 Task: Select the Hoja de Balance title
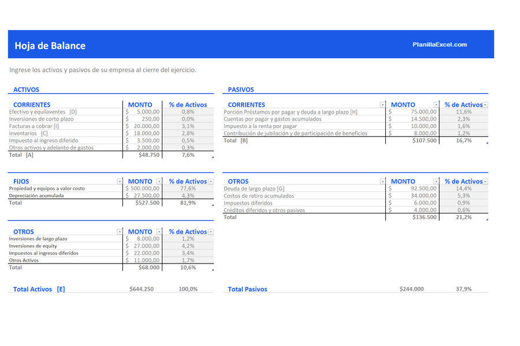[x=50, y=46]
